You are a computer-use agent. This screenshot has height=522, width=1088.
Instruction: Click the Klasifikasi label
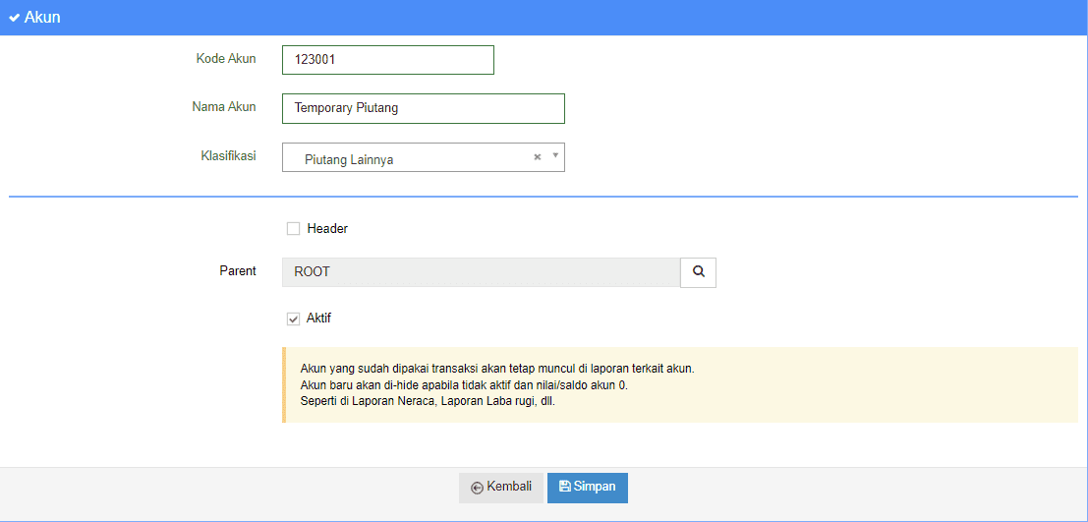pyautogui.click(x=228, y=154)
